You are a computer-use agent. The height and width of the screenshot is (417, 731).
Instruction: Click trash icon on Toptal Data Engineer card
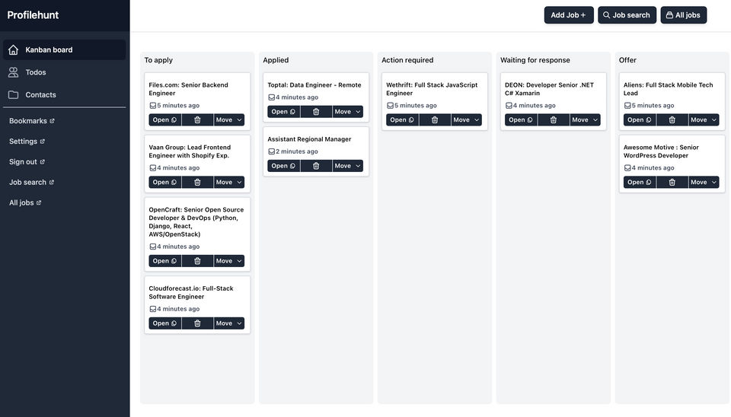pyautogui.click(x=316, y=112)
